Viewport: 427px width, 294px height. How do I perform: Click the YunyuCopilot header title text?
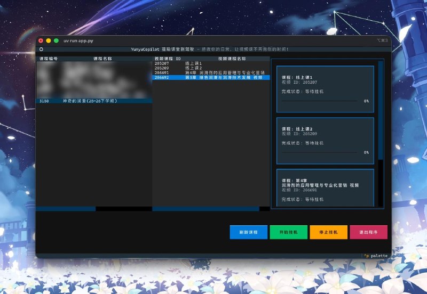[x=209, y=49]
